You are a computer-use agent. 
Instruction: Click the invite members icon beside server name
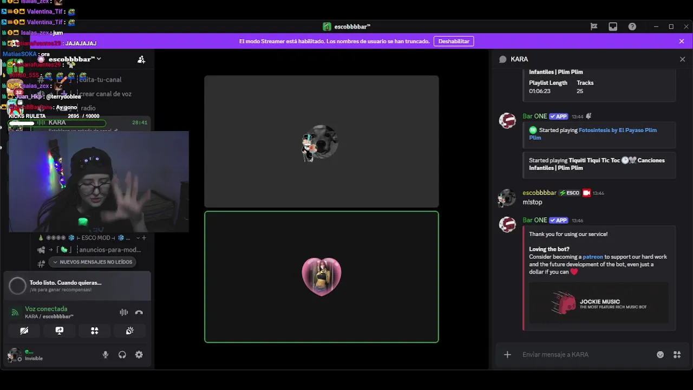[141, 60]
